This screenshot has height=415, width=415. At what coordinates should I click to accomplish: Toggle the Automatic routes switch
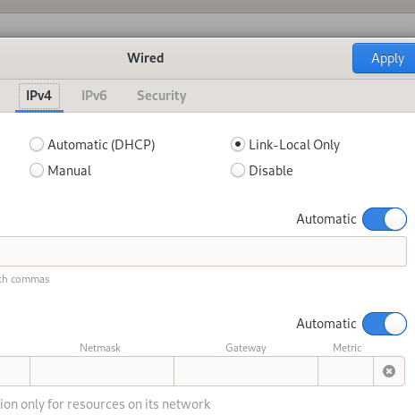[x=385, y=324]
